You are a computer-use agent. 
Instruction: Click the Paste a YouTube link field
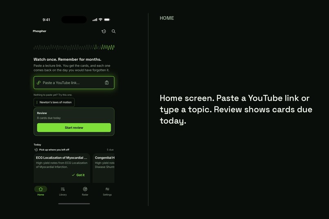[74, 82]
